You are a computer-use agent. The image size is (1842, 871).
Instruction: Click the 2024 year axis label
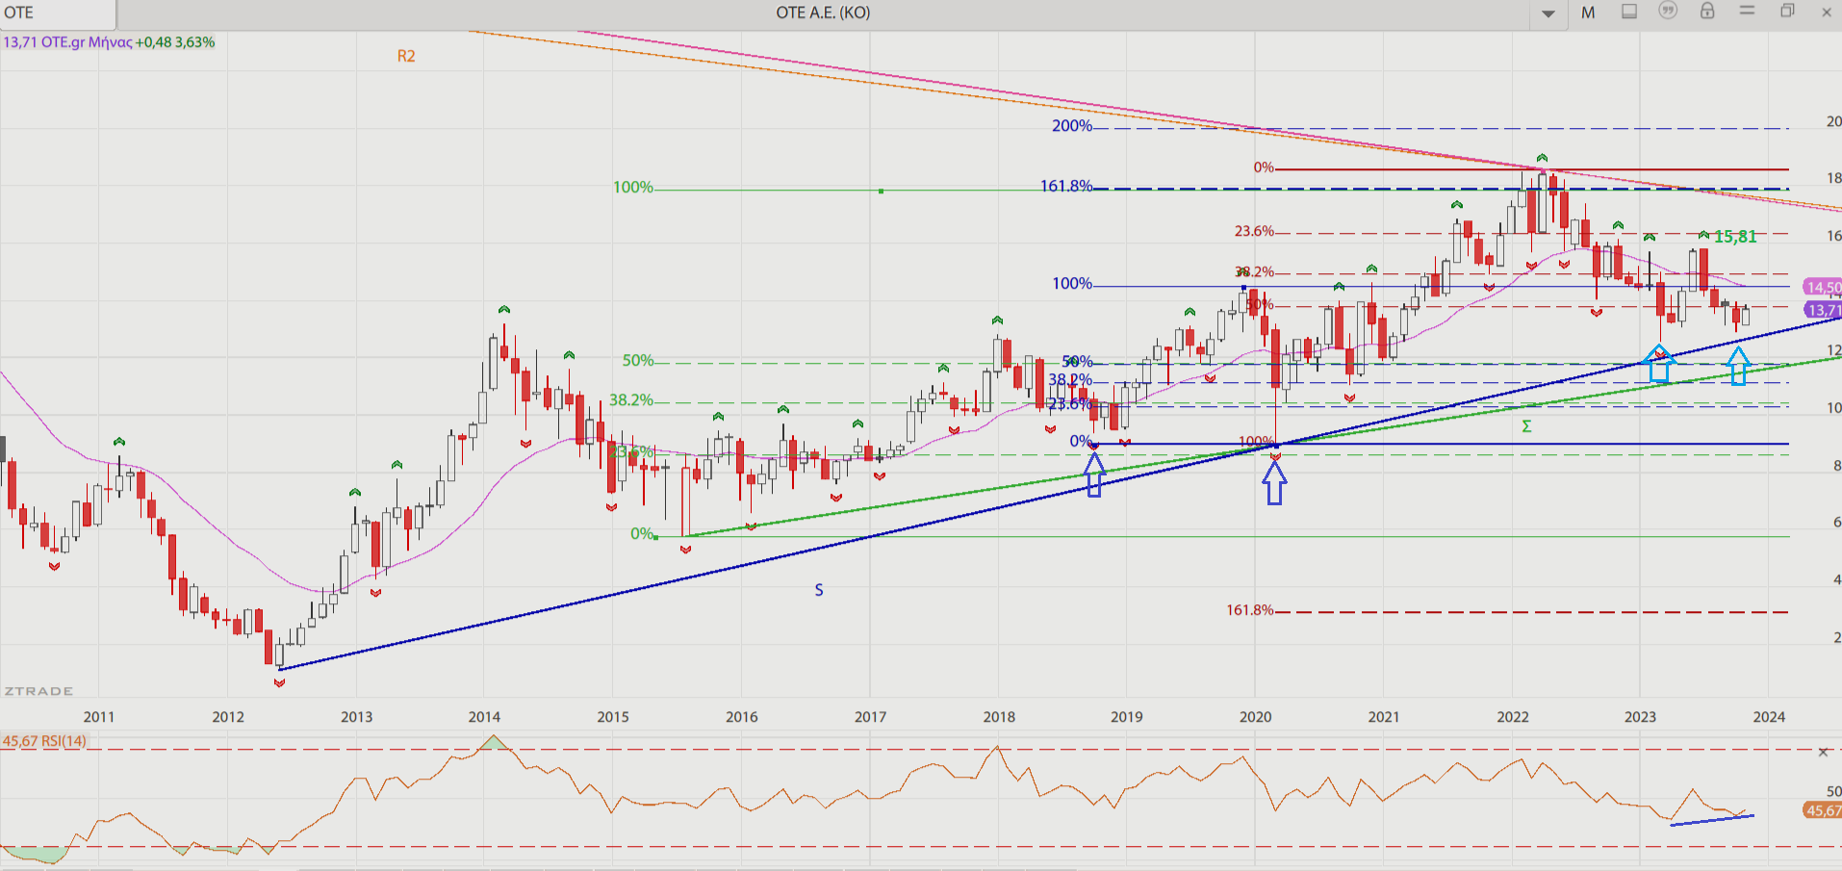coord(1769,717)
